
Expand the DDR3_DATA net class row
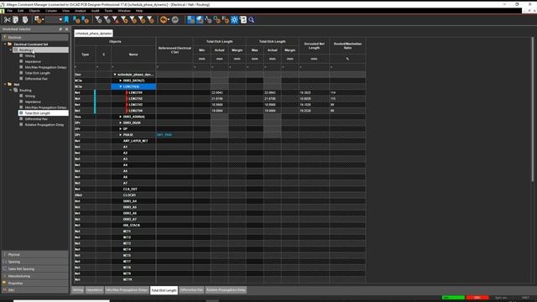[x=120, y=81]
